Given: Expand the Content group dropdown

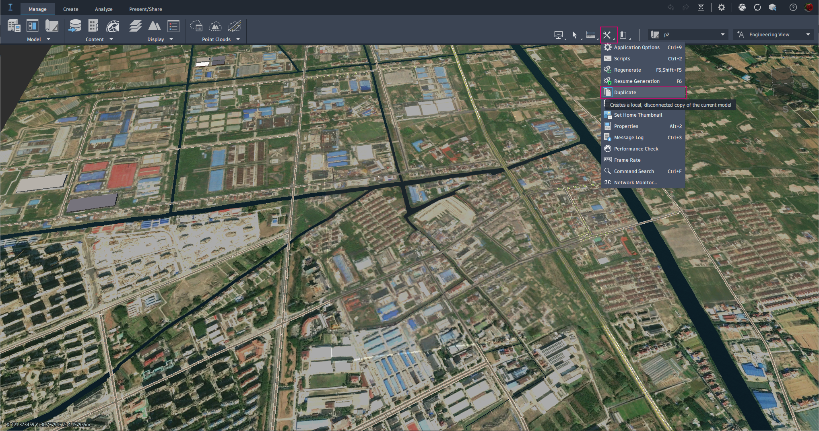Looking at the screenshot, I should [x=111, y=39].
